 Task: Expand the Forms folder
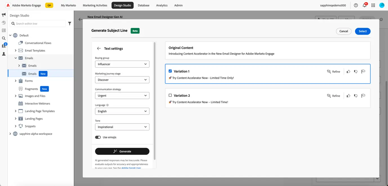click(x=16, y=81)
